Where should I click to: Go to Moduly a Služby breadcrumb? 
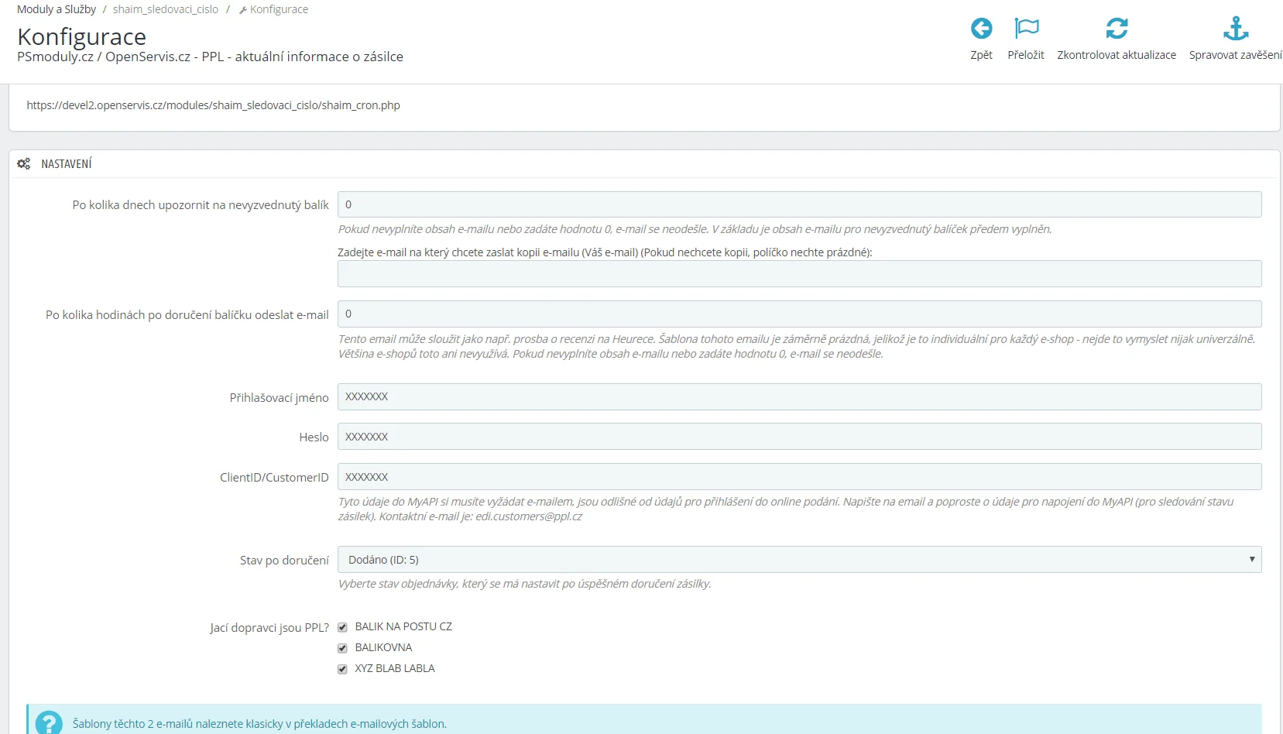click(x=57, y=9)
